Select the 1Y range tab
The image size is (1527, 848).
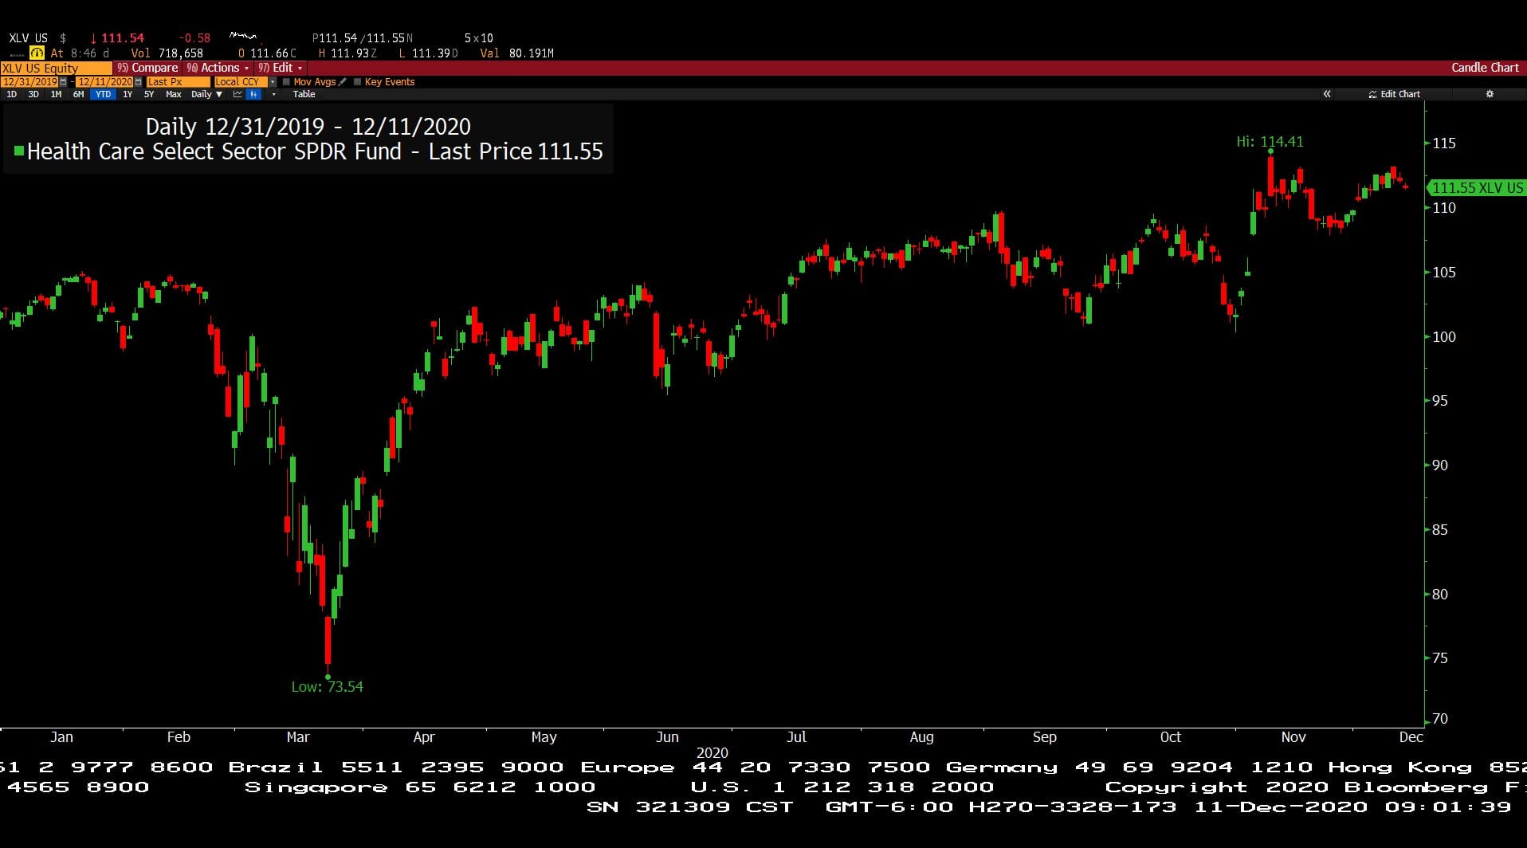pyautogui.click(x=128, y=94)
